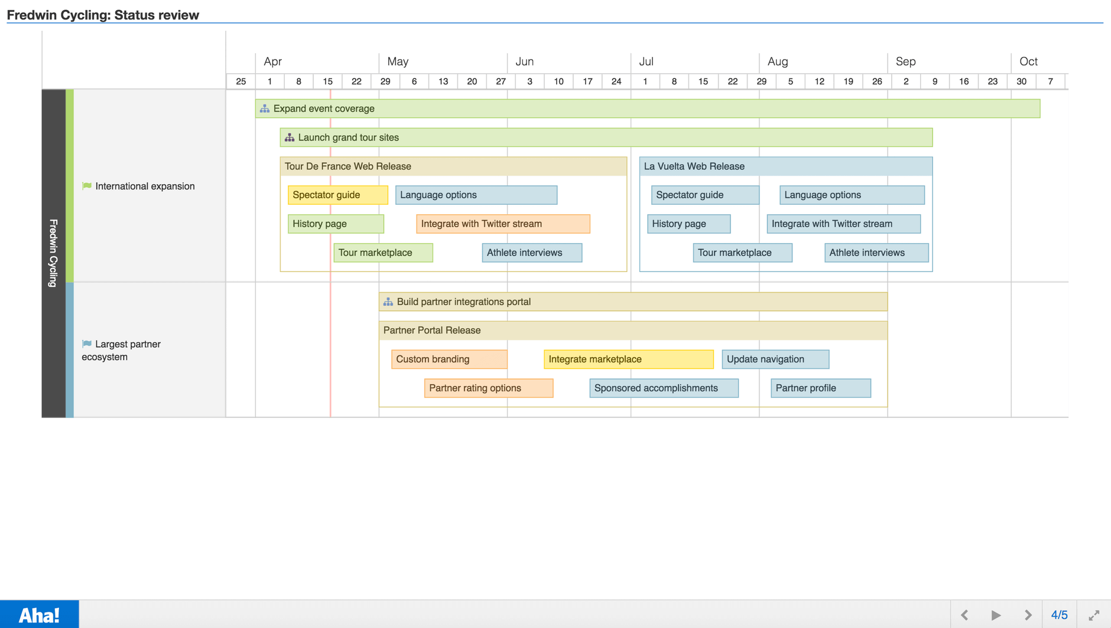Click the hierarchy icon on Expand event coverage

tap(264, 108)
